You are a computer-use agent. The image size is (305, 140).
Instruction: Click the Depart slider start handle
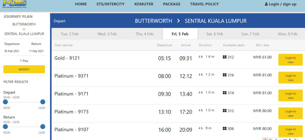click(x=5, y=102)
